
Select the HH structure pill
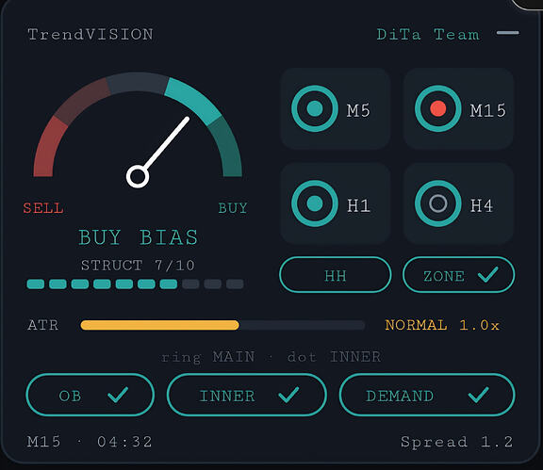tap(336, 275)
